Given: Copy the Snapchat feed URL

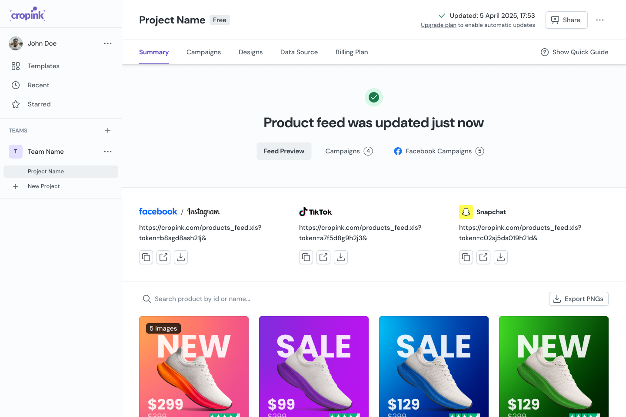Looking at the screenshot, I should pos(466,257).
